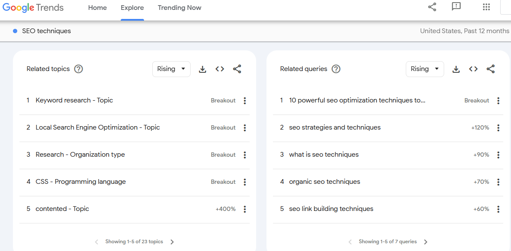Click the +60% value for link building
Image resolution: width=511 pixels, height=251 pixels.
[x=481, y=209]
